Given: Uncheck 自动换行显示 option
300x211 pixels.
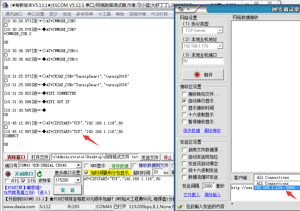Looking at the screenshot, I should click(184, 101).
